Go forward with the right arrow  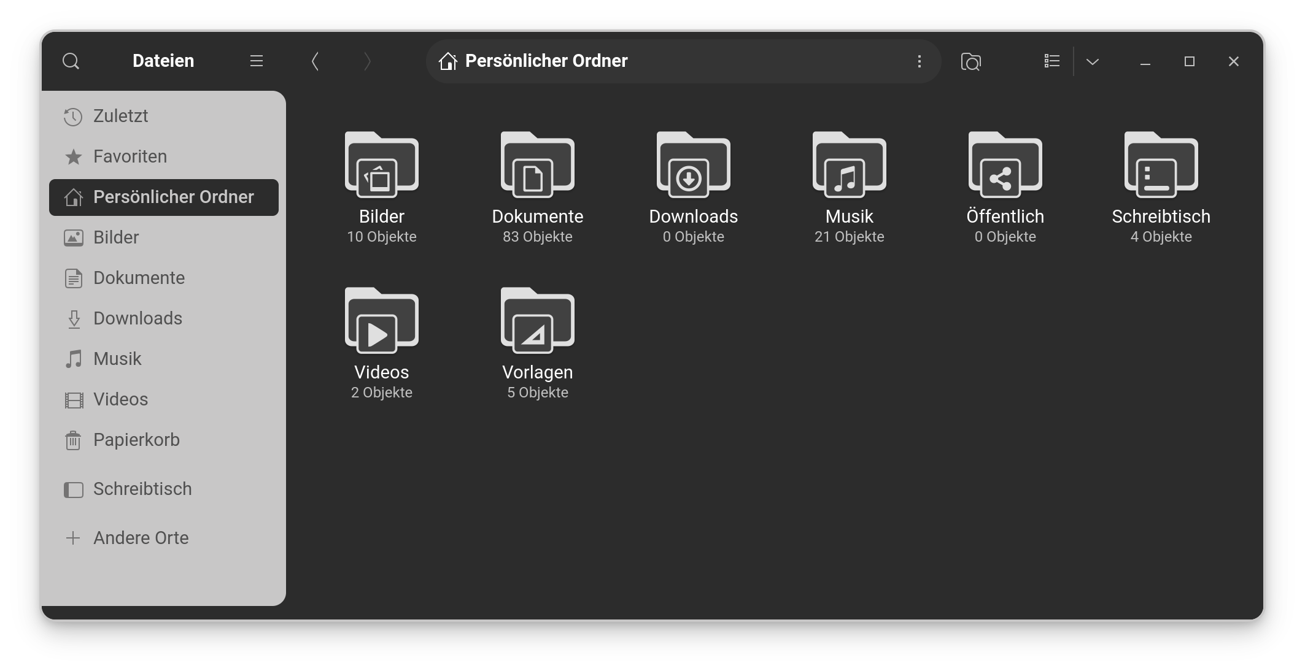point(367,61)
